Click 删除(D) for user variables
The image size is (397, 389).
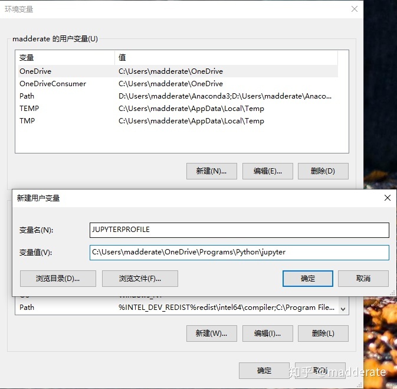click(x=323, y=171)
